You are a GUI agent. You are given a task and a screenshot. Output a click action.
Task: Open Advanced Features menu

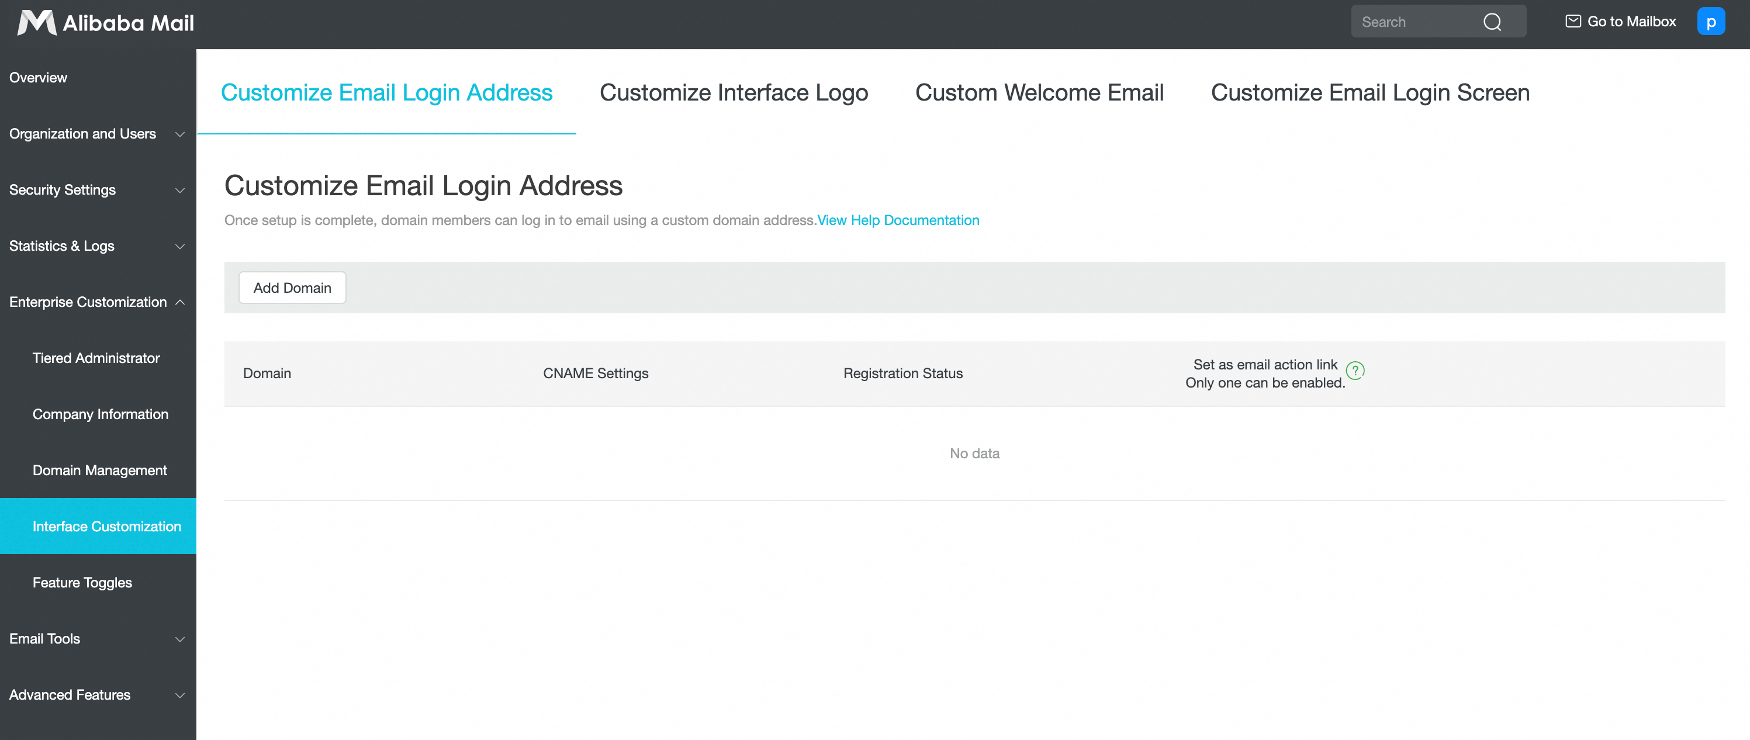click(x=98, y=695)
